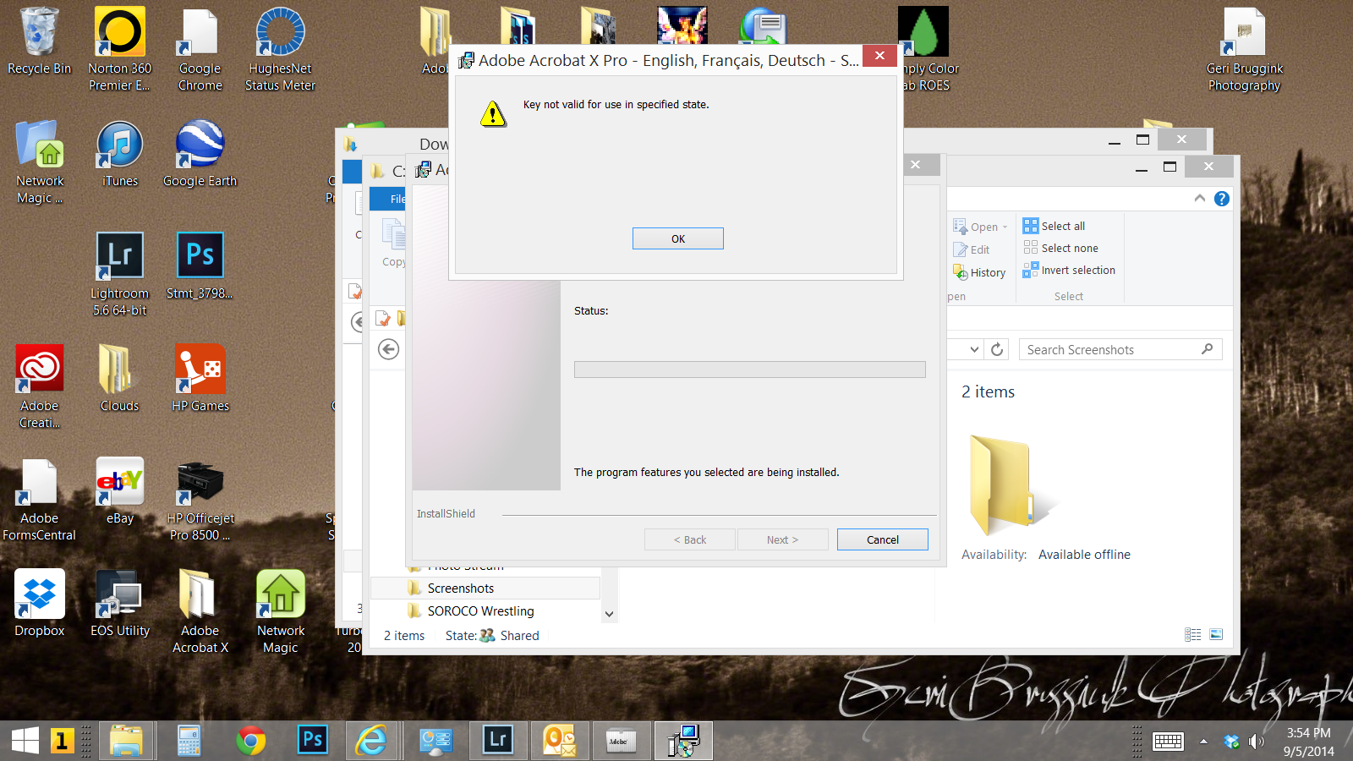Screen dimensions: 1353x761
Task: Expand the address bar history dropdown
Action: (x=974, y=349)
